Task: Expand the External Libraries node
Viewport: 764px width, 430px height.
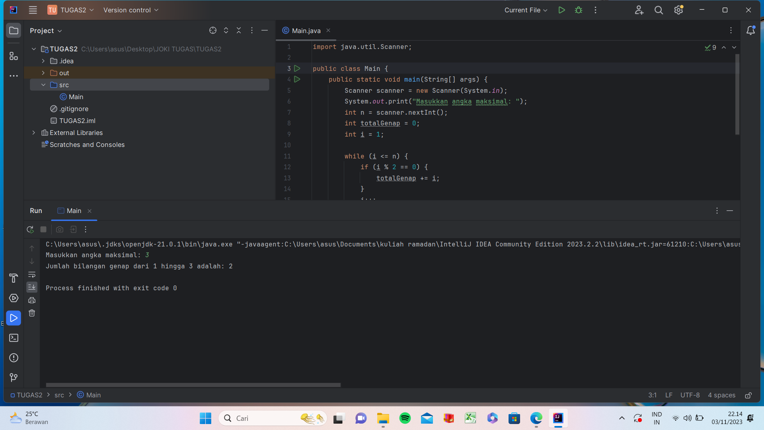Action: click(33, 133)
